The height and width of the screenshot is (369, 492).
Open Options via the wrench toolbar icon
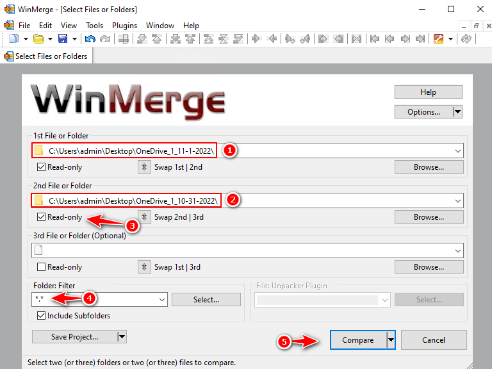[x=438, y=39]
